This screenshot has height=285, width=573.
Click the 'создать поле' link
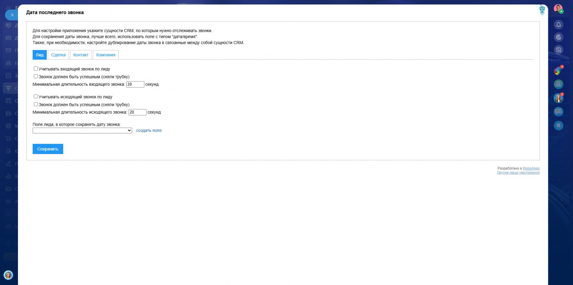(x=149, y=131)
